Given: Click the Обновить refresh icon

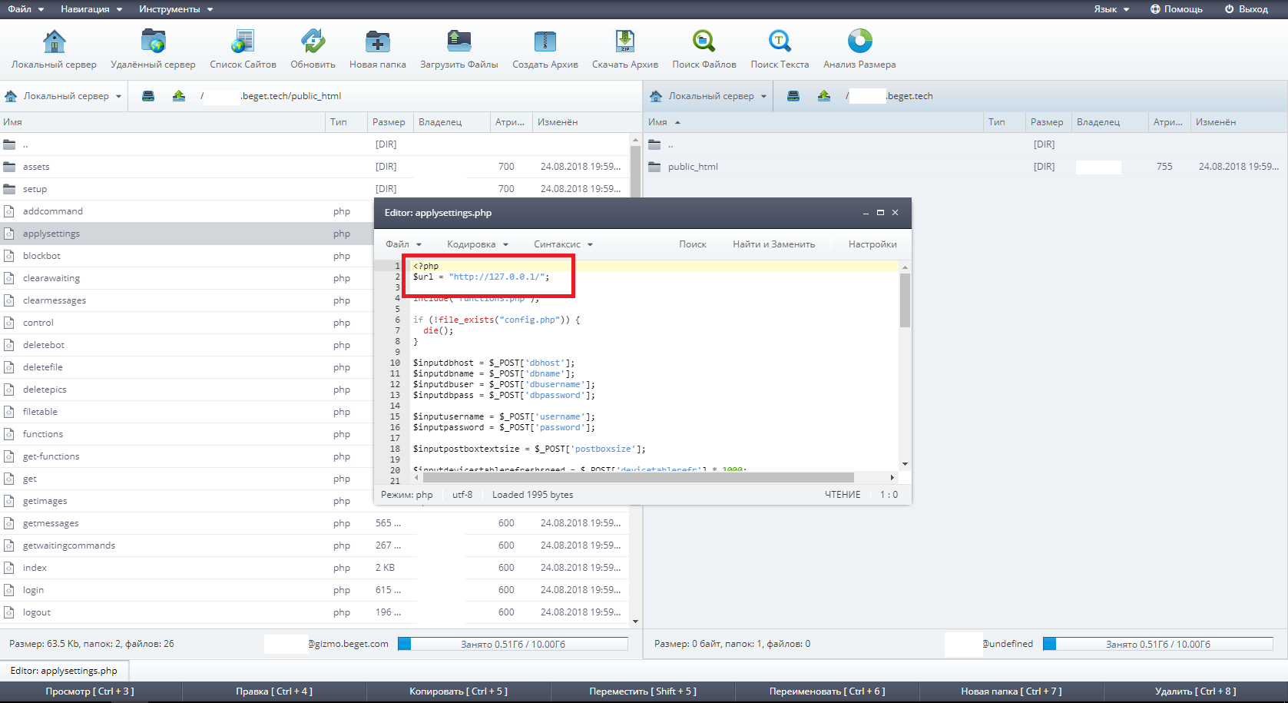Looking at the screenshot, I should point(313,41).
